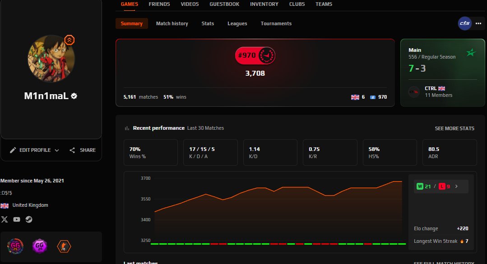Click EDIT PROFILE button
The height and width of the screenshot is (264, 487).
coord(34,150)
